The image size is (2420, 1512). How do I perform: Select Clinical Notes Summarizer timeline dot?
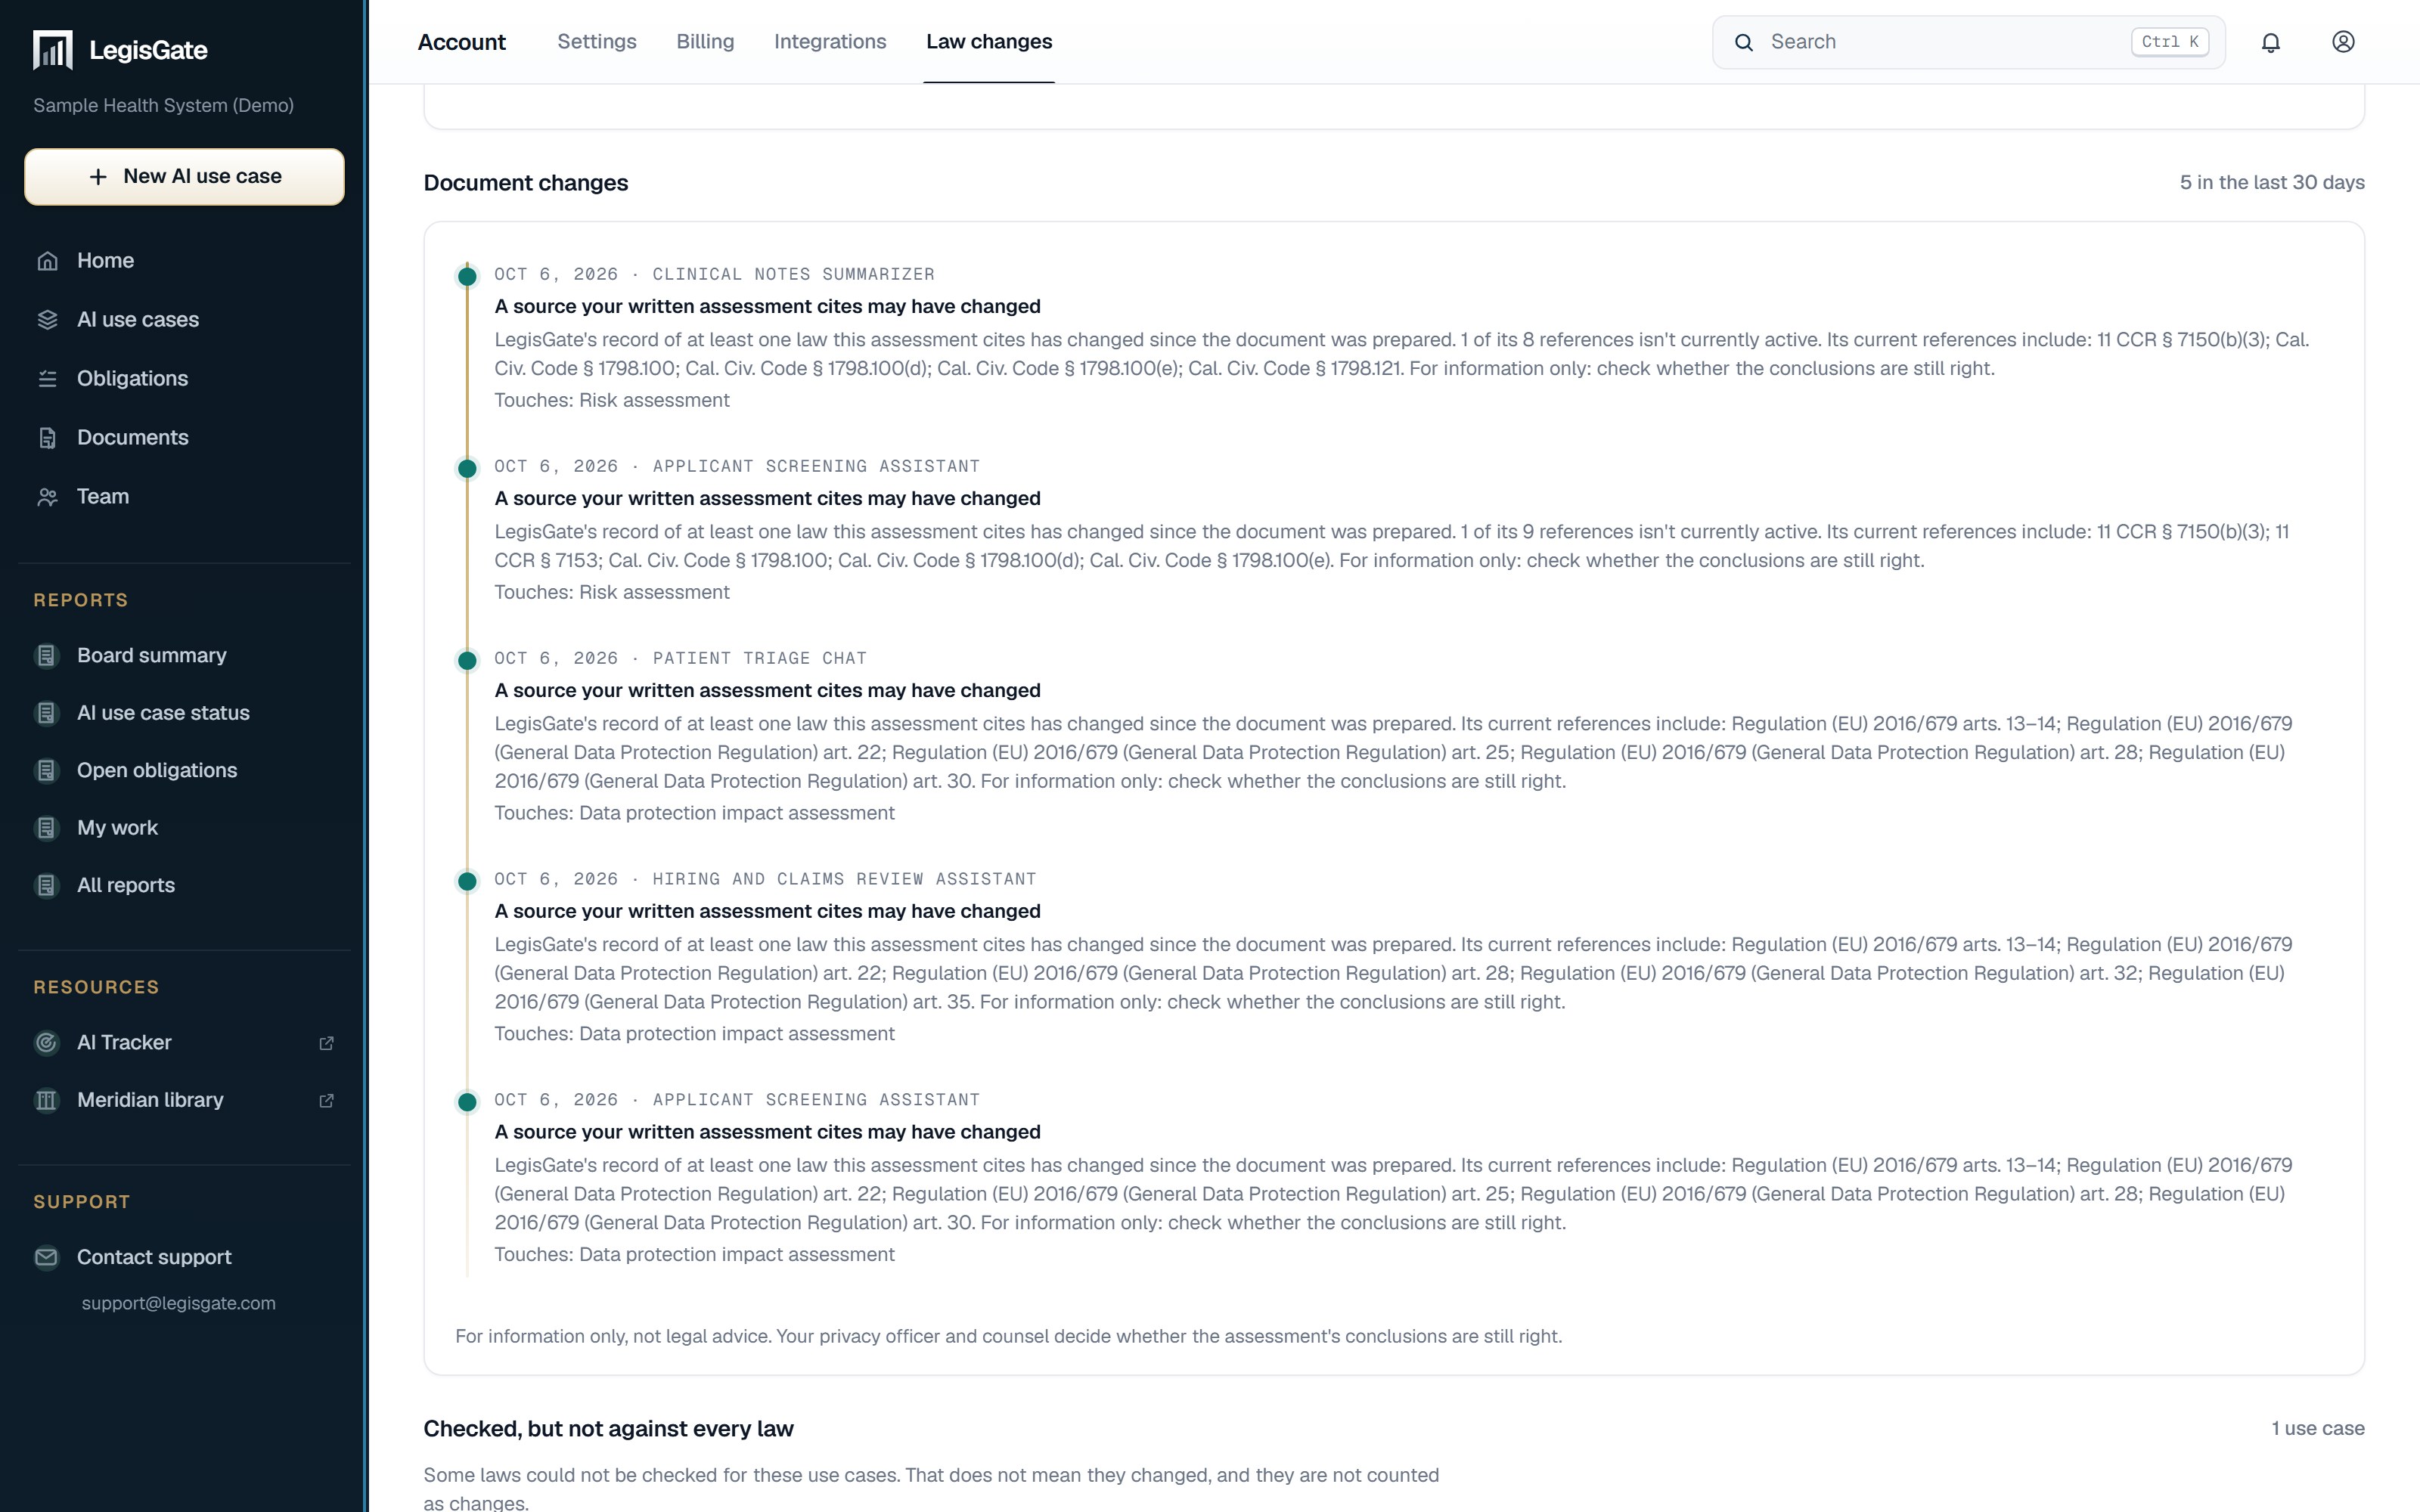(x=467, y=276)
